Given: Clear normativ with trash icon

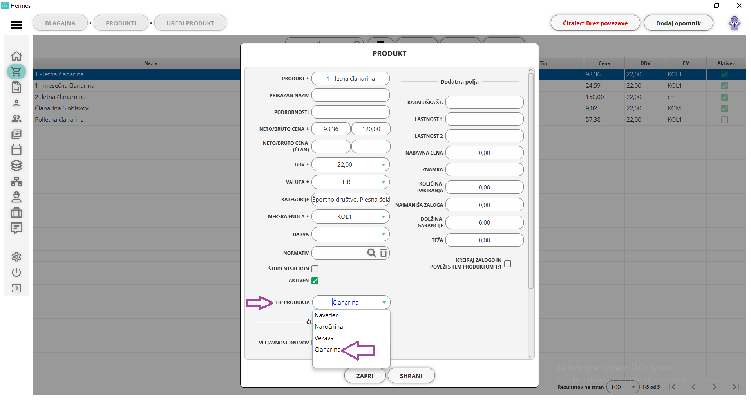Looking at the screenshot, I should [384, 253].
